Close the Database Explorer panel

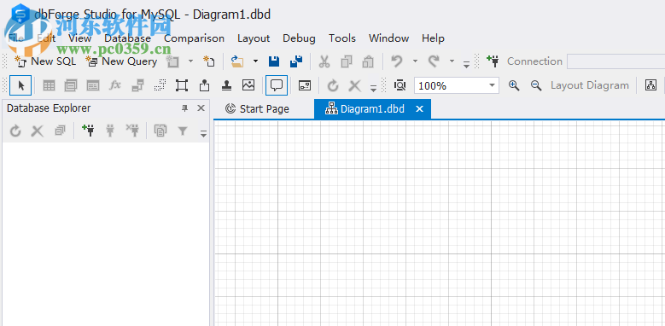[x=201, y=108]
